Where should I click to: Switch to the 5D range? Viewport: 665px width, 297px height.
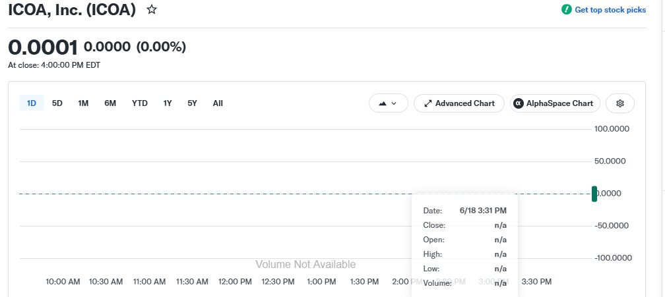pos(57,103)
